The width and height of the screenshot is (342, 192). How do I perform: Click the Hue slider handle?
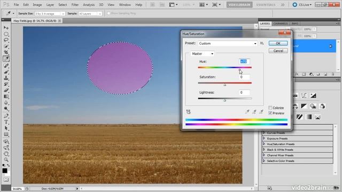click(240, 70)
